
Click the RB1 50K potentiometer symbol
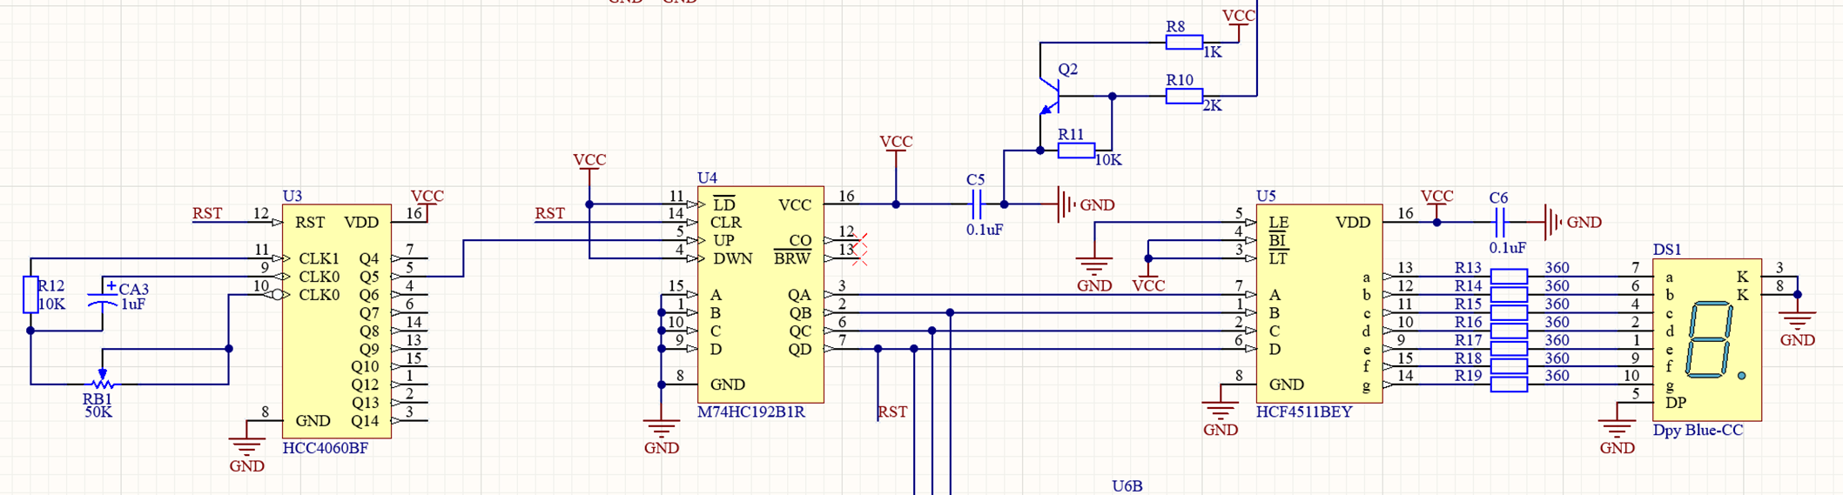pos(102,382)
